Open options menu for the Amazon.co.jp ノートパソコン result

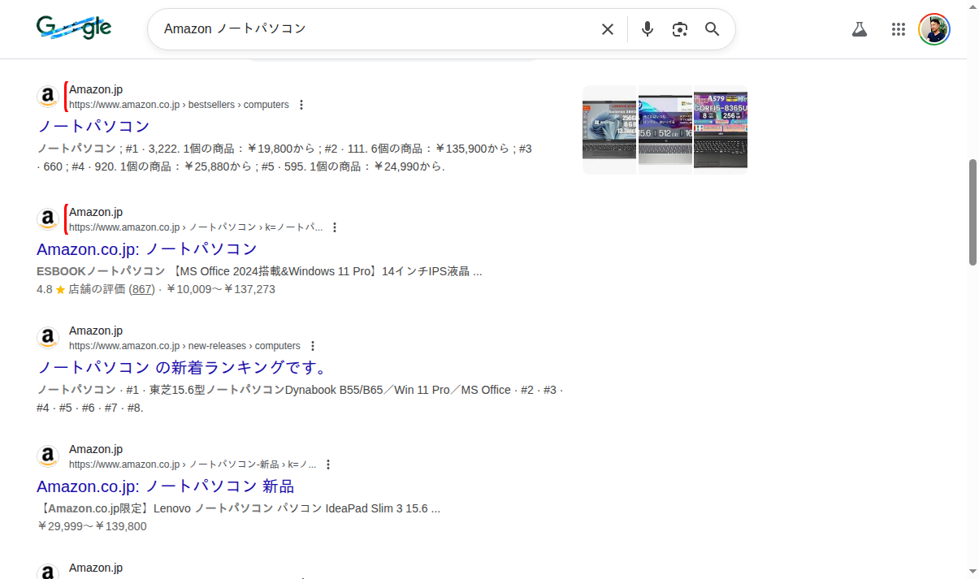point(336,227)
